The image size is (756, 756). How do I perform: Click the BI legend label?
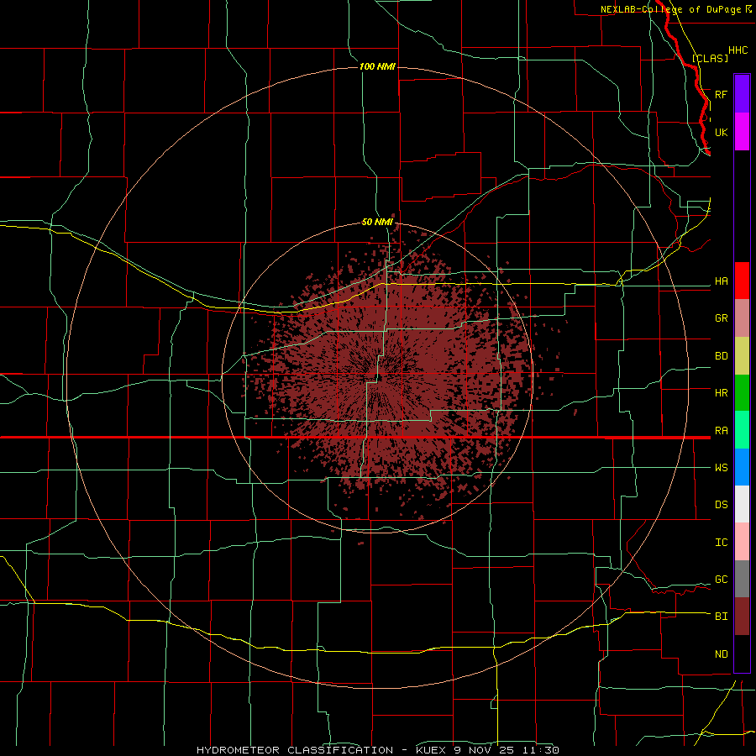point(721,617)
